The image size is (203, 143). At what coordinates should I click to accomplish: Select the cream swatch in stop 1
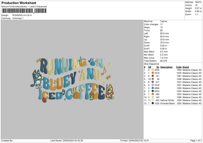tap(153, 70)
